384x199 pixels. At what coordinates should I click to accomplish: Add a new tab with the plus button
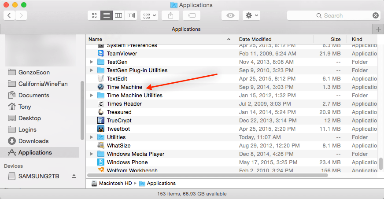(x=378, y=29)
